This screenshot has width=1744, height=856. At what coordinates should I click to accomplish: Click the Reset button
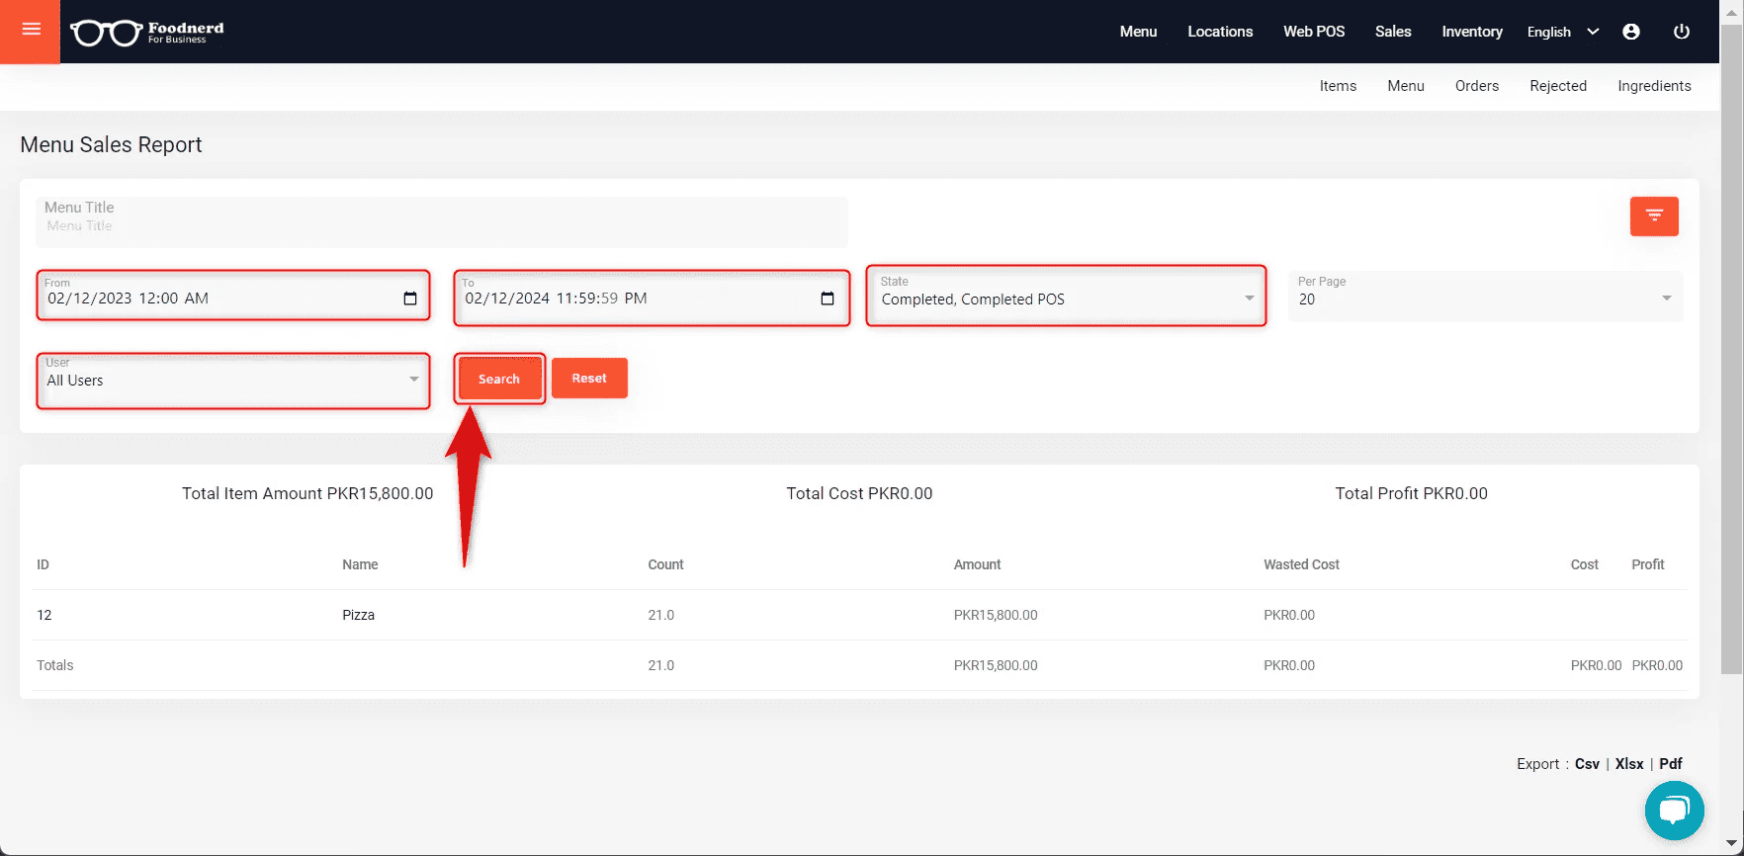tap(589, 378)
